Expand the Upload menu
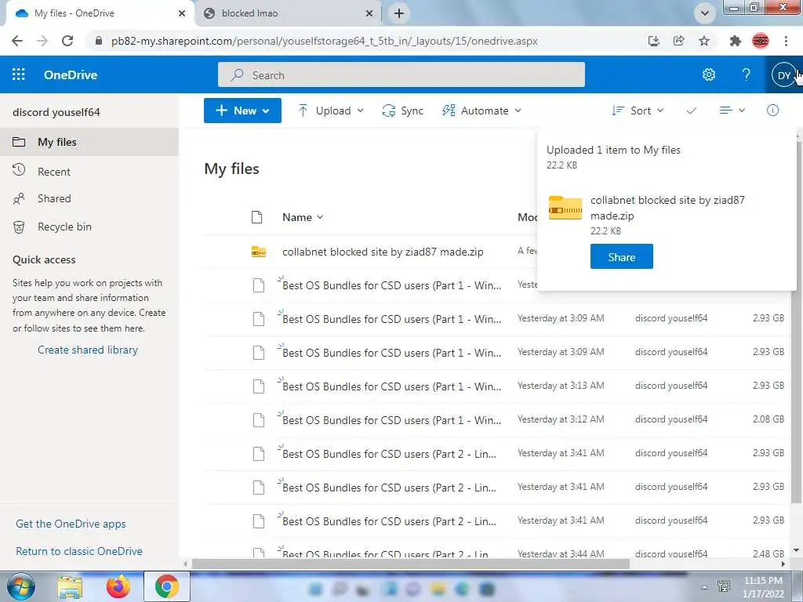 pyautogui.click(x=331, y=111)
